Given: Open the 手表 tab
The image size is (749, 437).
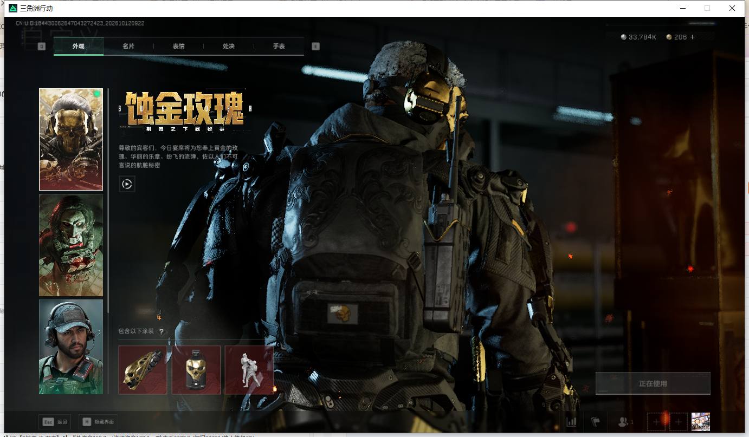Looking at the screenshot, I should [279, 47].
